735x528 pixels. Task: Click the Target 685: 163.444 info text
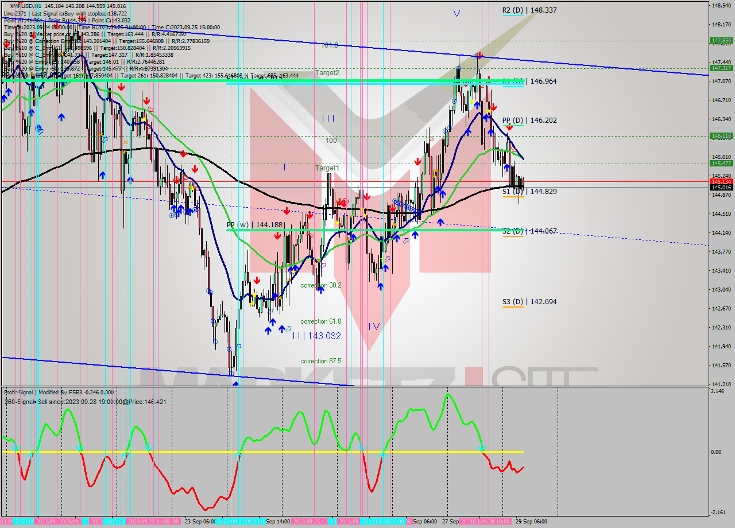[274, 75]
